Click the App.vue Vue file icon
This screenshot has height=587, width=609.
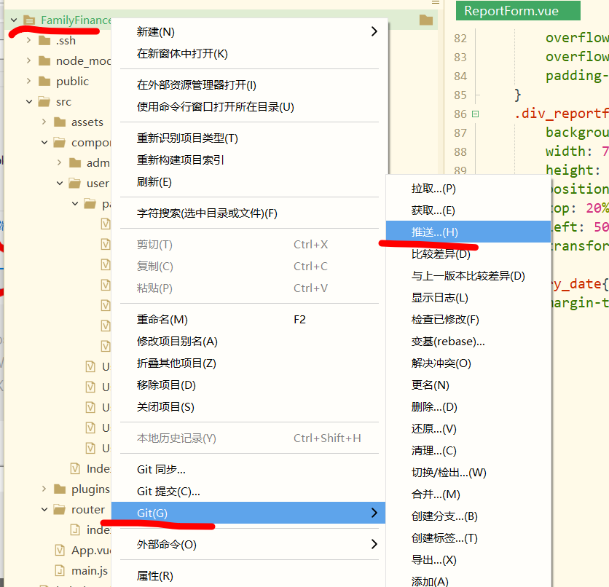pos(61,550)
